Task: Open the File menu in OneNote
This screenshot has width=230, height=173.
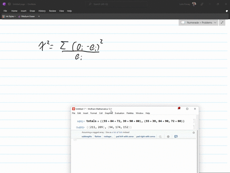Action: [5, 11]
